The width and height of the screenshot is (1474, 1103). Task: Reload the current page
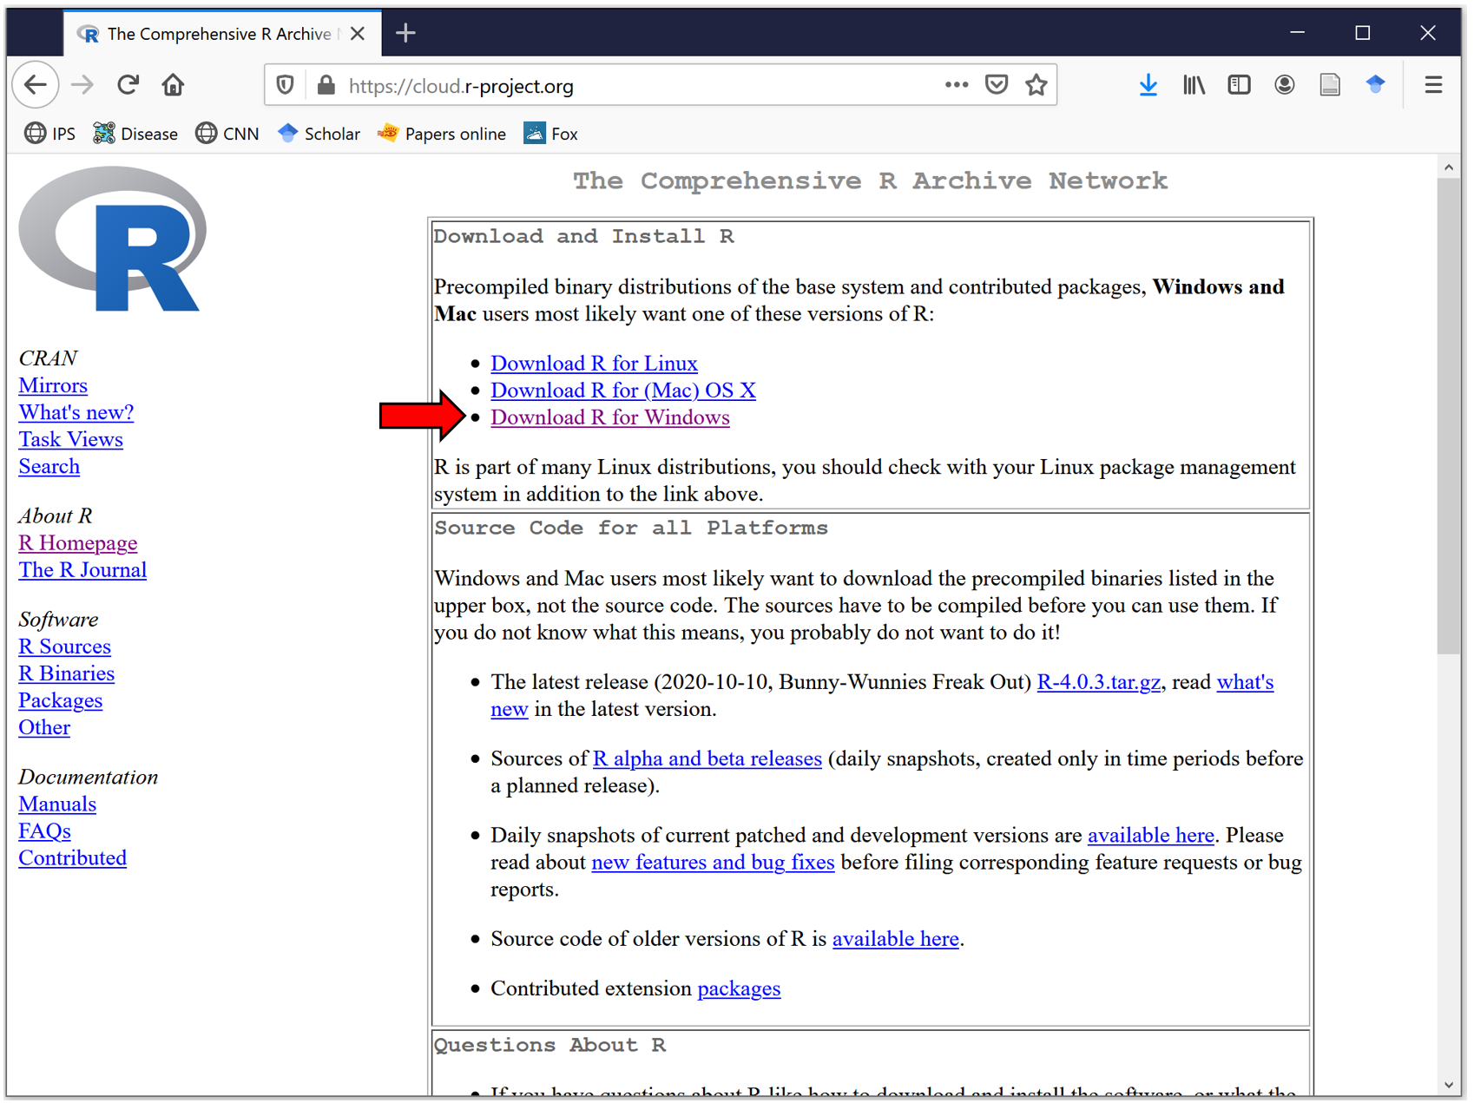pos(128,85)
